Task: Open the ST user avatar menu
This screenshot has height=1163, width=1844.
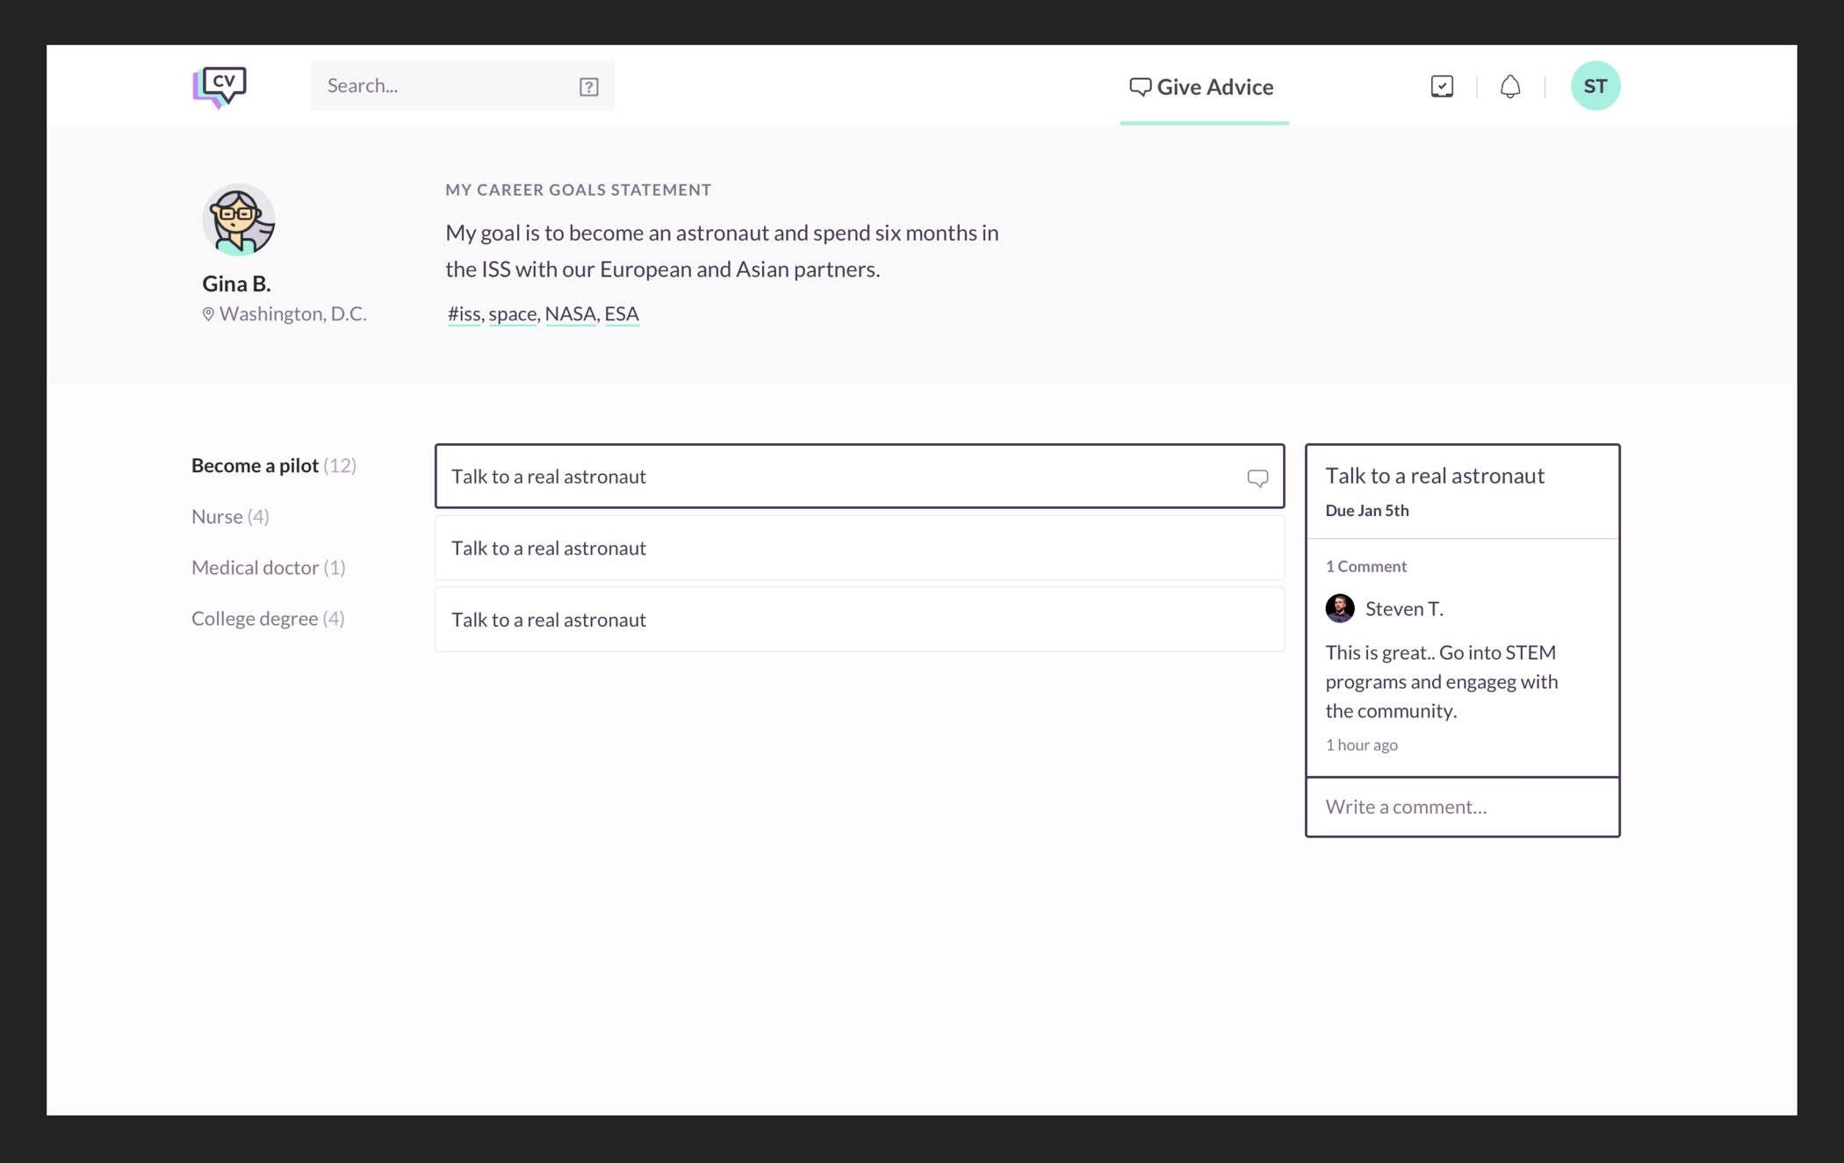Action: coord(1595,86)
